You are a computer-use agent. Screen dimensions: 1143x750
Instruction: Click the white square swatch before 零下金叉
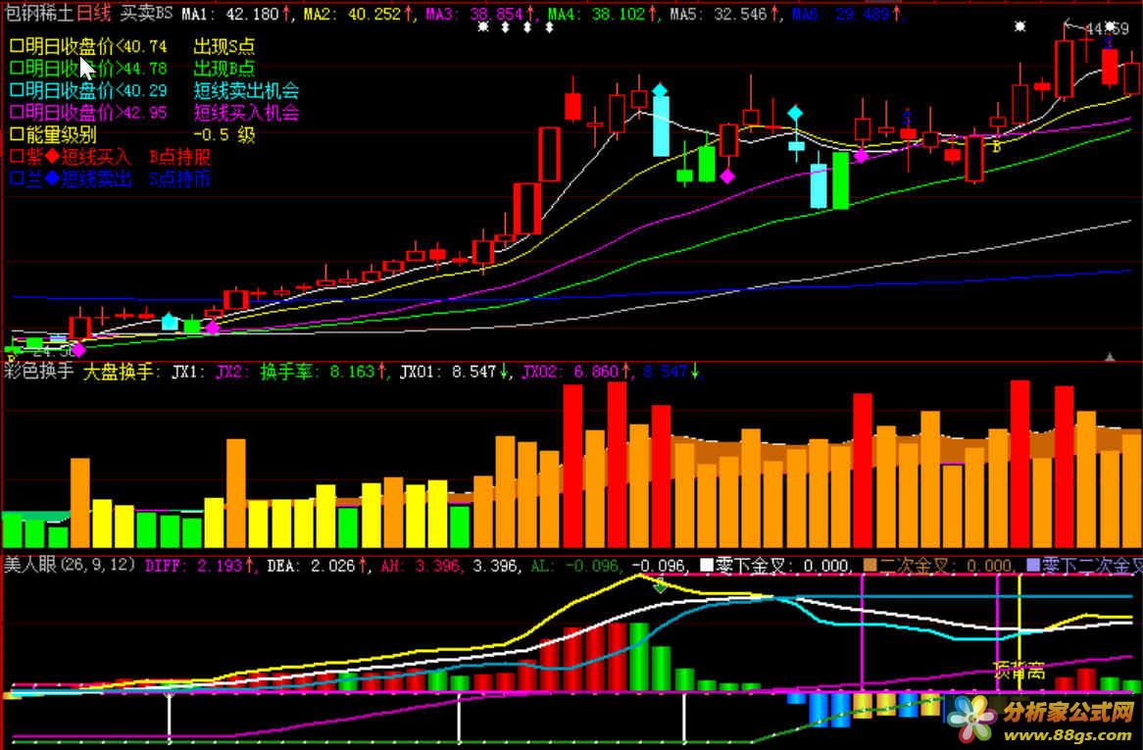tap(704, 565)
